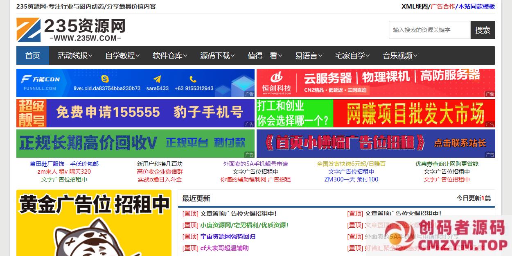Open the 音乐视频 menu item
The height and width of the screenshot is (256, 512).
400,56
